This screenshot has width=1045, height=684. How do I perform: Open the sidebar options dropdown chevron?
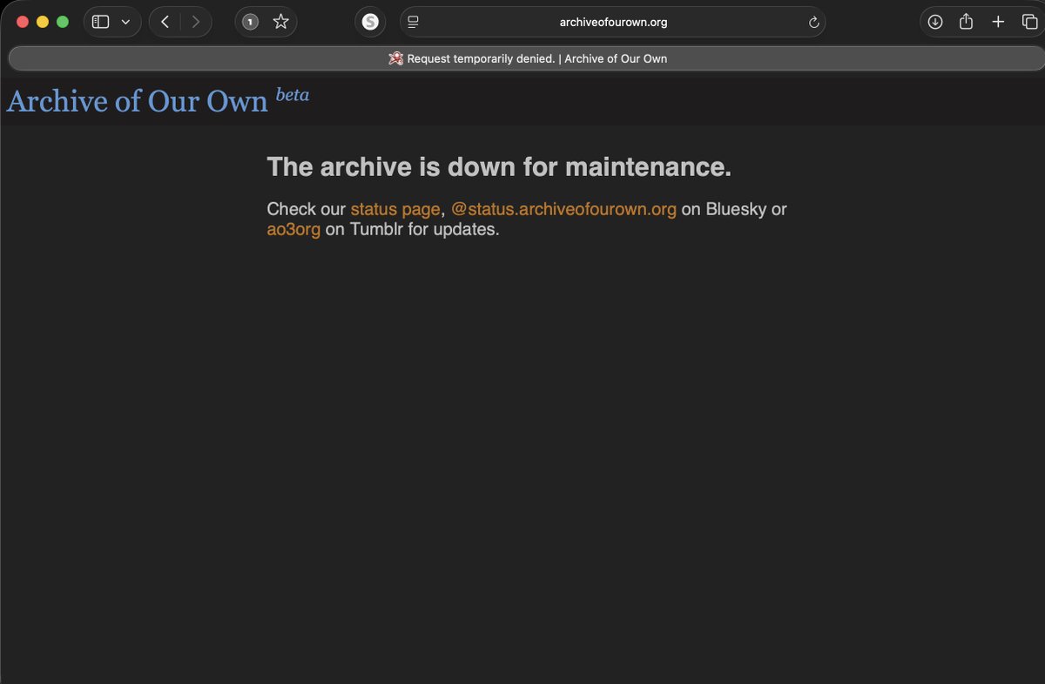(x=125, y=22)
